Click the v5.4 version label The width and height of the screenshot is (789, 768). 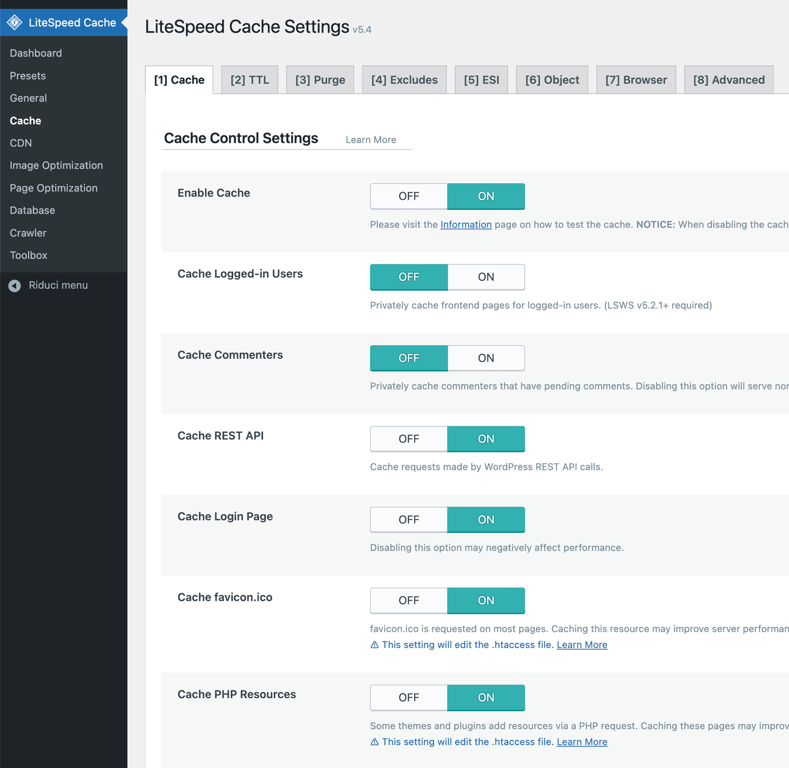[362, 30]
